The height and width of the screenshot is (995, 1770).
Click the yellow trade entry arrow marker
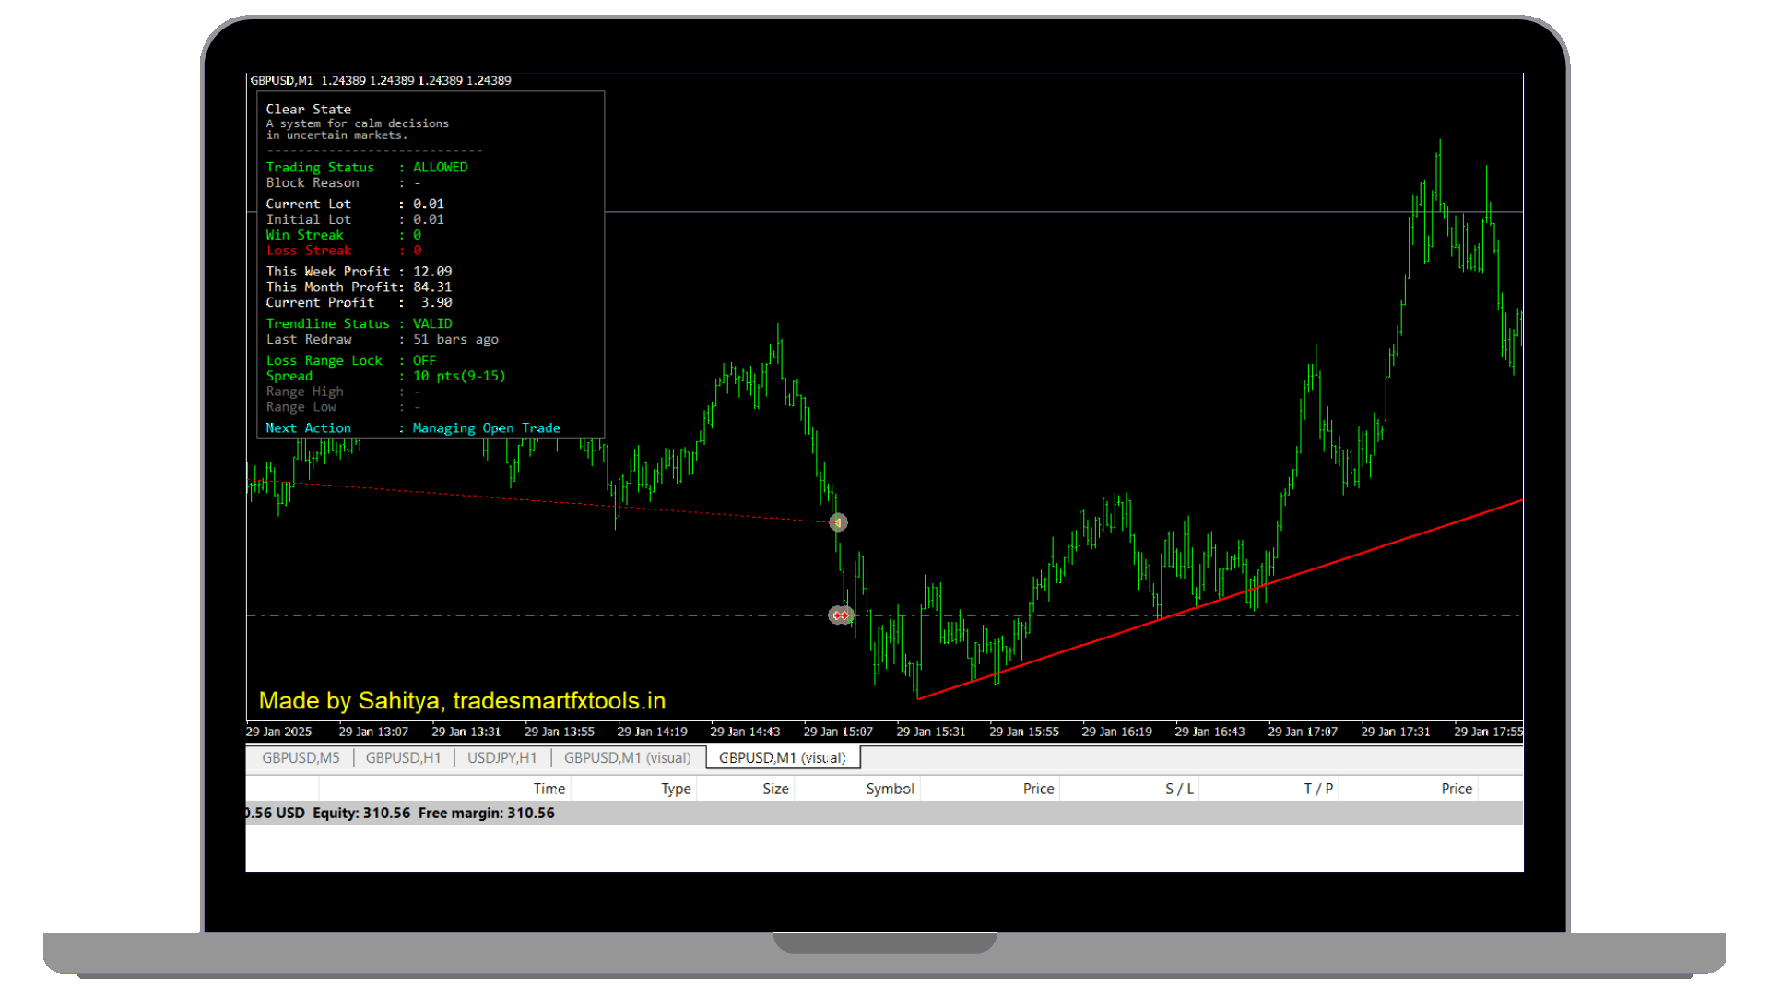tap(838, 522)
